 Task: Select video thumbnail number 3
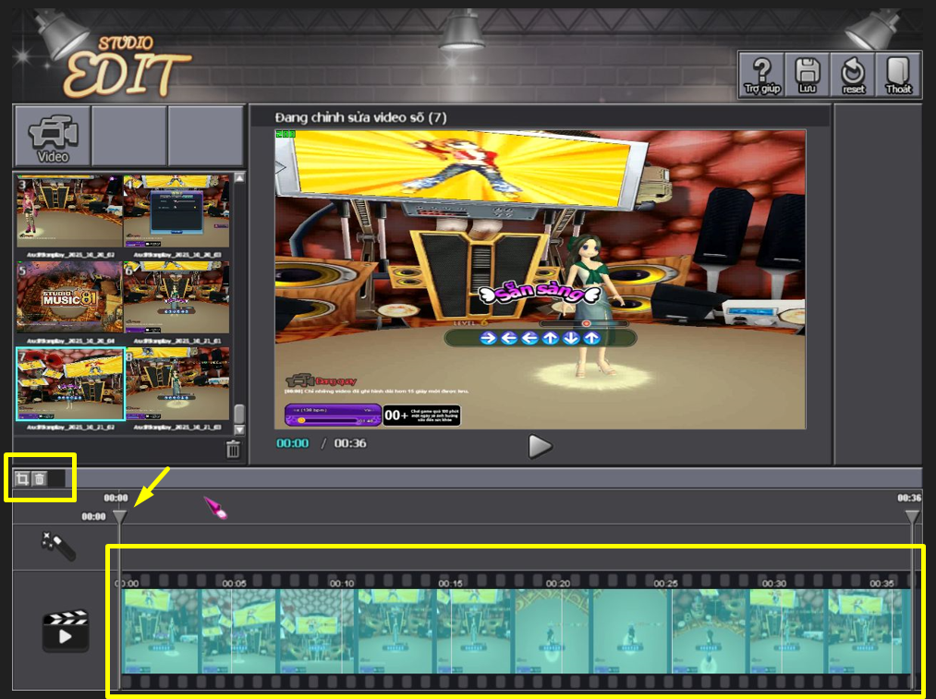(69, 211)
